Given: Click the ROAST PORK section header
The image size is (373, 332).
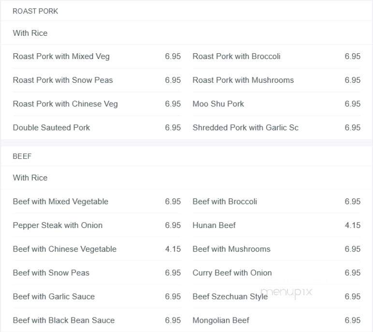Looking at the screenshot, I should (35, 11).
